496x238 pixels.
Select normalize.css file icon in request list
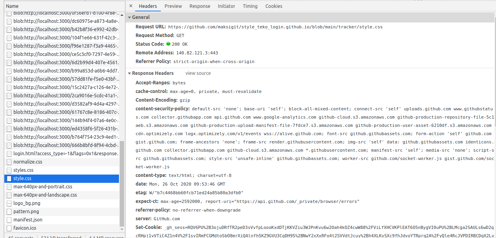pyautogui.click(x=9, y=162)
